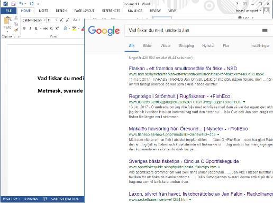This screenshot has width=273, height=203.
Task: Toggle Subscript formatting
Action: tap(51, 28)
